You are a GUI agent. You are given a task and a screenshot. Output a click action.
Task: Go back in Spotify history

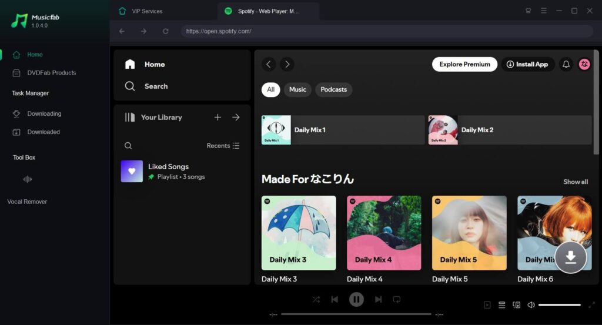[269, 64]
